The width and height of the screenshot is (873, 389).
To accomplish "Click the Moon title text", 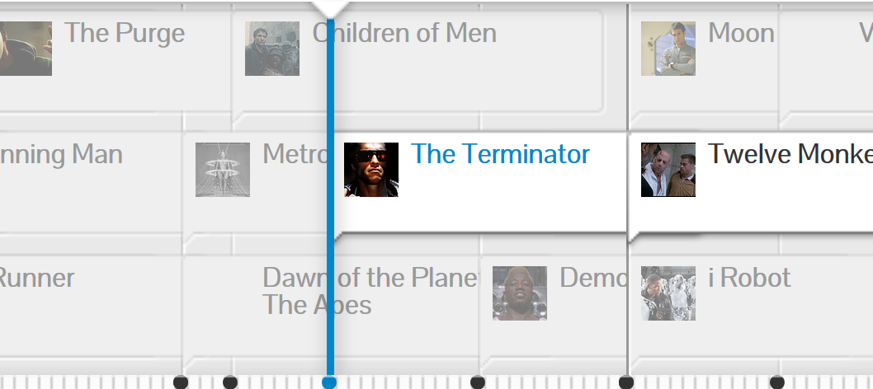I will tap(741, 33).
